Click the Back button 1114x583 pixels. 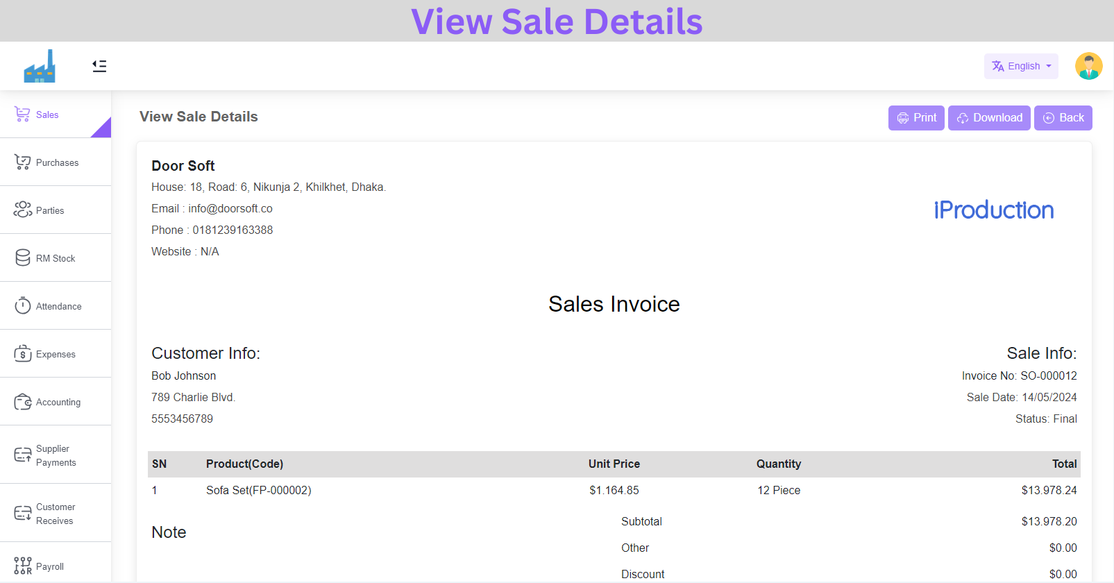(x=1063, y=118)
